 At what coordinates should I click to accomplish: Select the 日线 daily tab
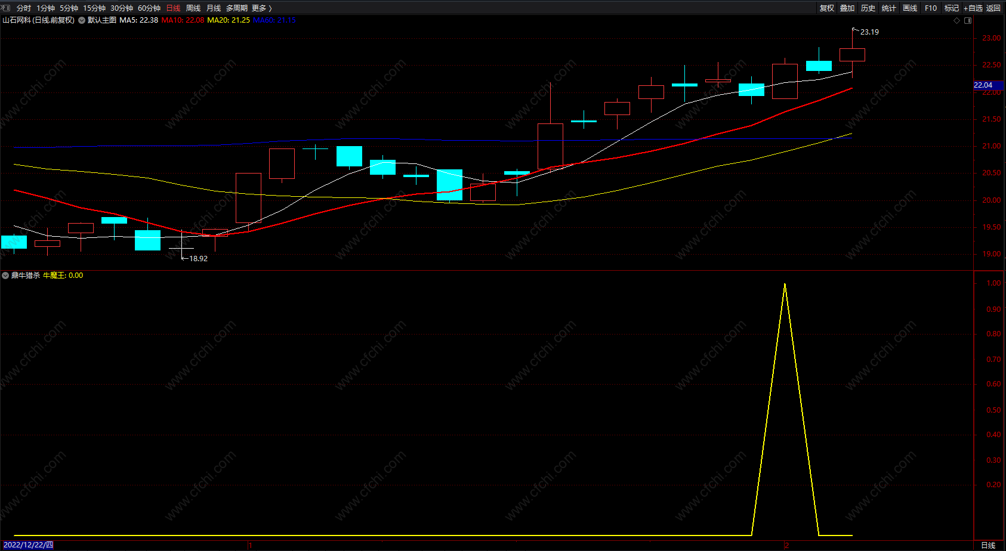click(x=173, y=8)
